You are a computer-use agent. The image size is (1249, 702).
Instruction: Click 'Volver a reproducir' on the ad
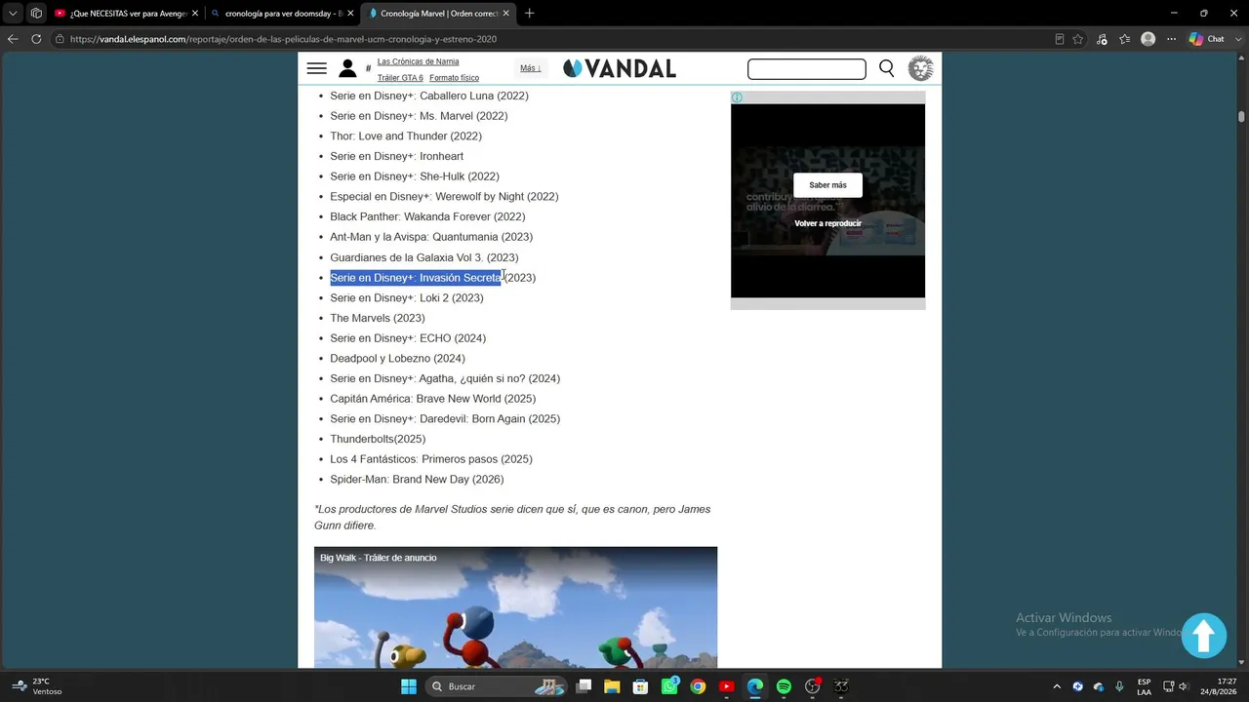(x=827, y=223)
